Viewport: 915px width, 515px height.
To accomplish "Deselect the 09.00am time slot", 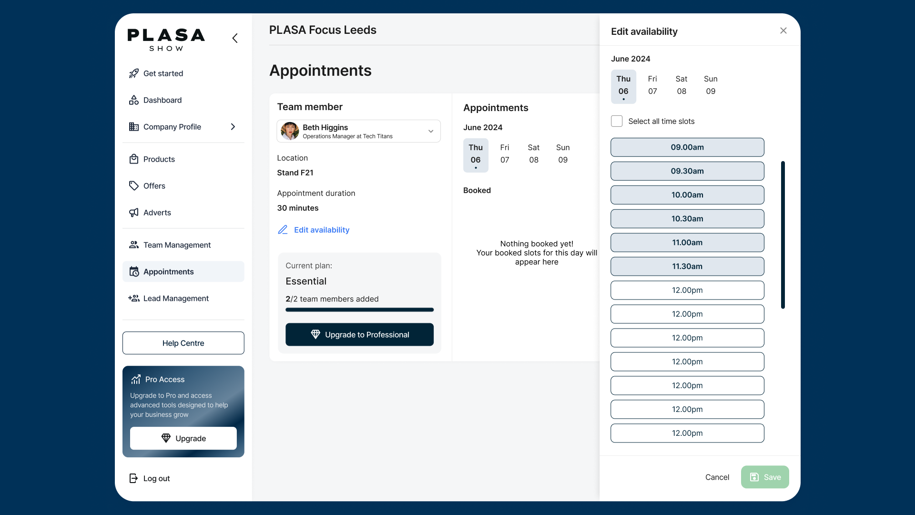I will (x=687, y=147).
